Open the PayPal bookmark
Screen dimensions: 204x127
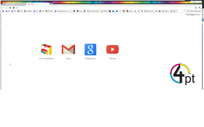point(174,11)
